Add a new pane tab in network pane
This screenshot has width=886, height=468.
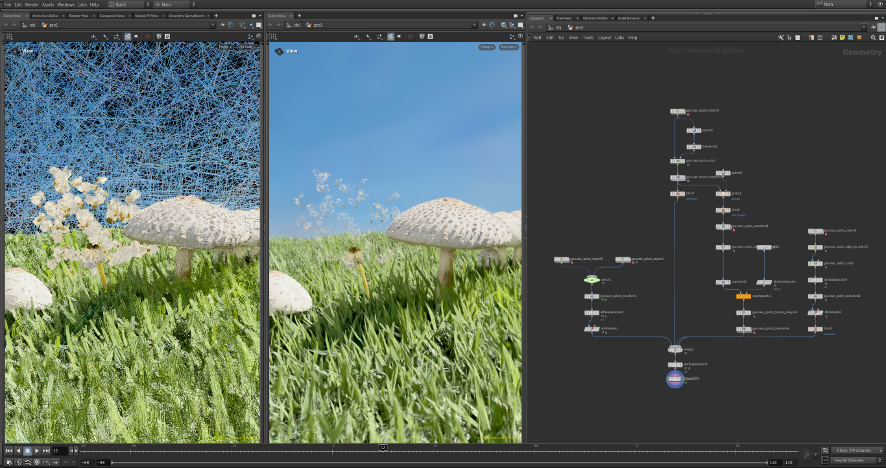coord(653,18)
